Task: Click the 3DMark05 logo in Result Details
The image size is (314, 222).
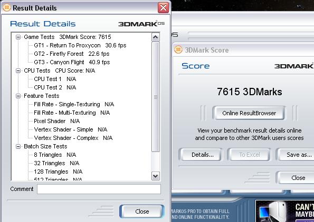Action: [x=141, y=24]
